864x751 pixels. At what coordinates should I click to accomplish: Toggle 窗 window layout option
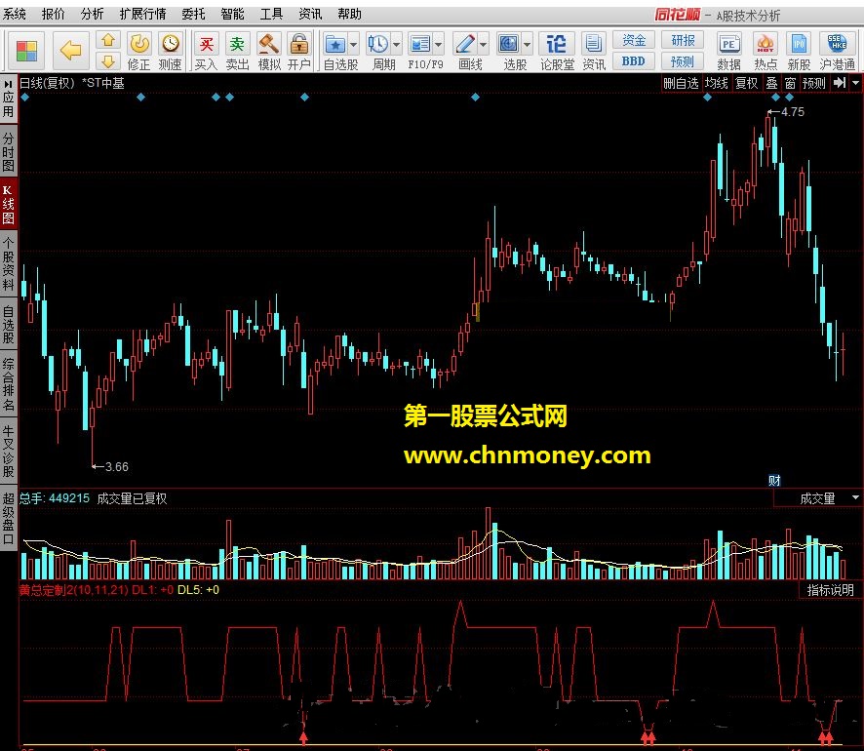click(x=790, y=83)
